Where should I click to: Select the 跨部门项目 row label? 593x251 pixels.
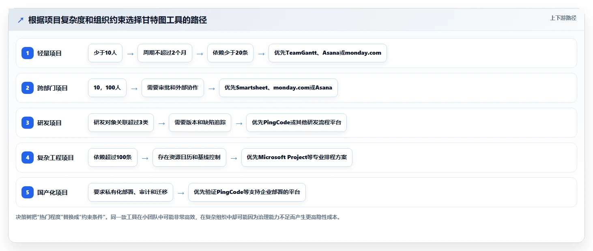[52, 88]
